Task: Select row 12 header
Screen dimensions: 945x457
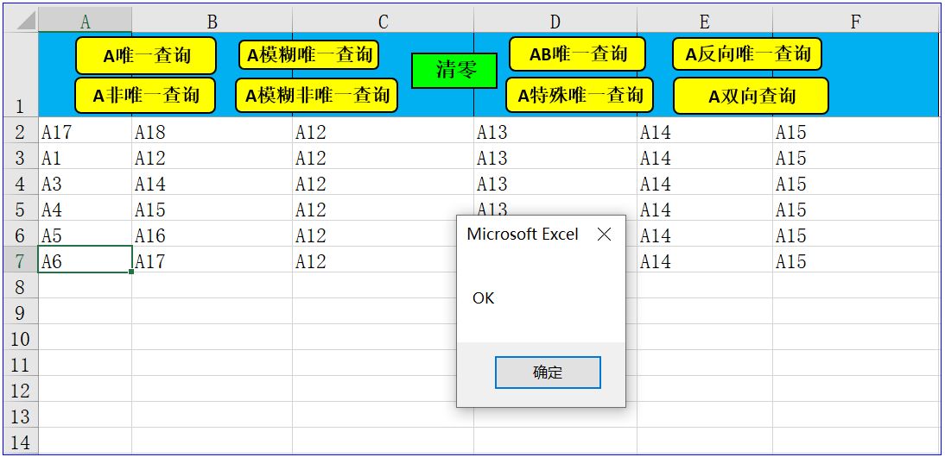Action: coord(21,389)
